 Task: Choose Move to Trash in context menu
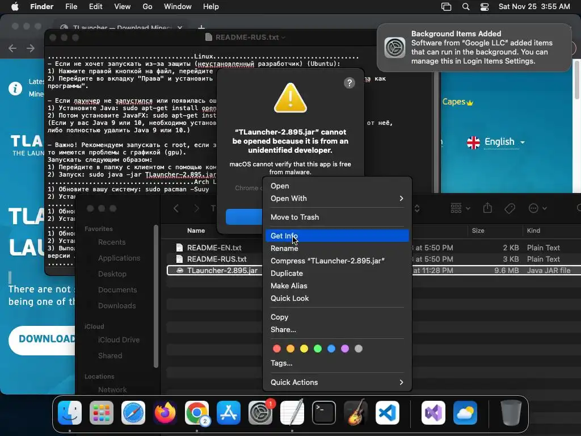337,217
